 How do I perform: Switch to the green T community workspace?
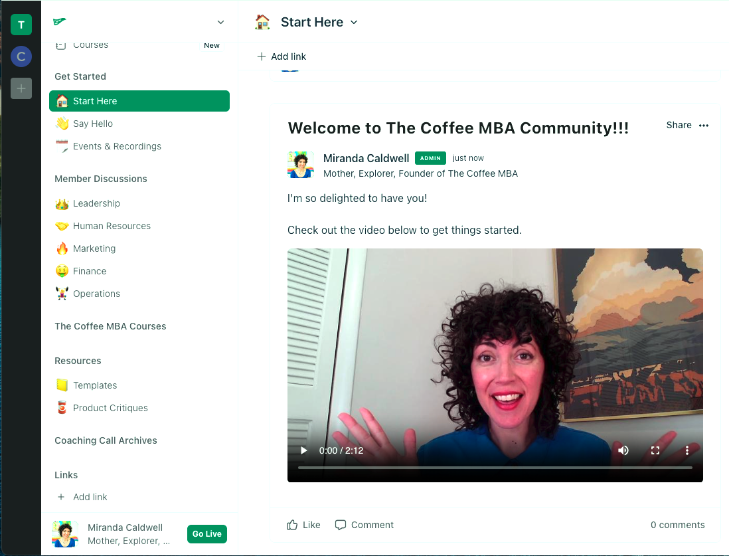21,25
